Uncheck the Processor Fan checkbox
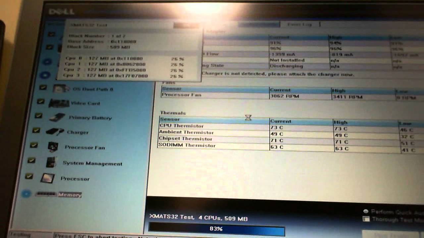Image resolution: width=424 pixels, height=238 pixels. click(34, 145)
